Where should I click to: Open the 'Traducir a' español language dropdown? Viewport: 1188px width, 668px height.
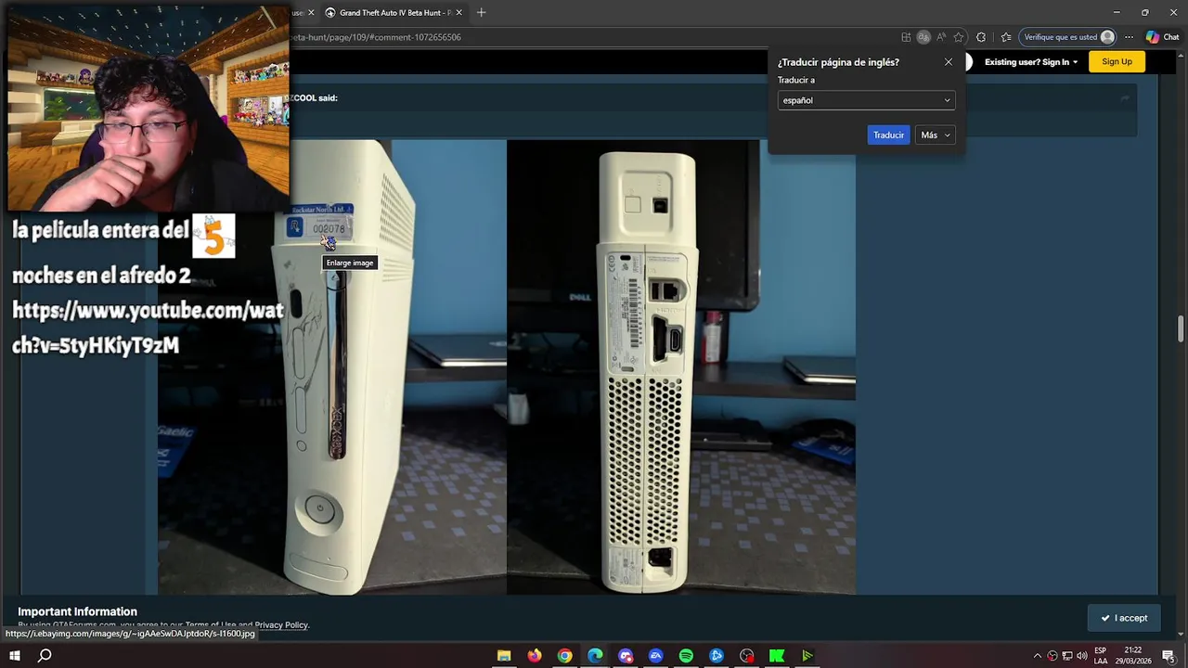point(866,100)
